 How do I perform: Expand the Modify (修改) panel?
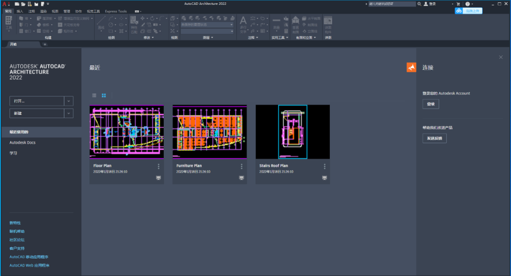149,38
